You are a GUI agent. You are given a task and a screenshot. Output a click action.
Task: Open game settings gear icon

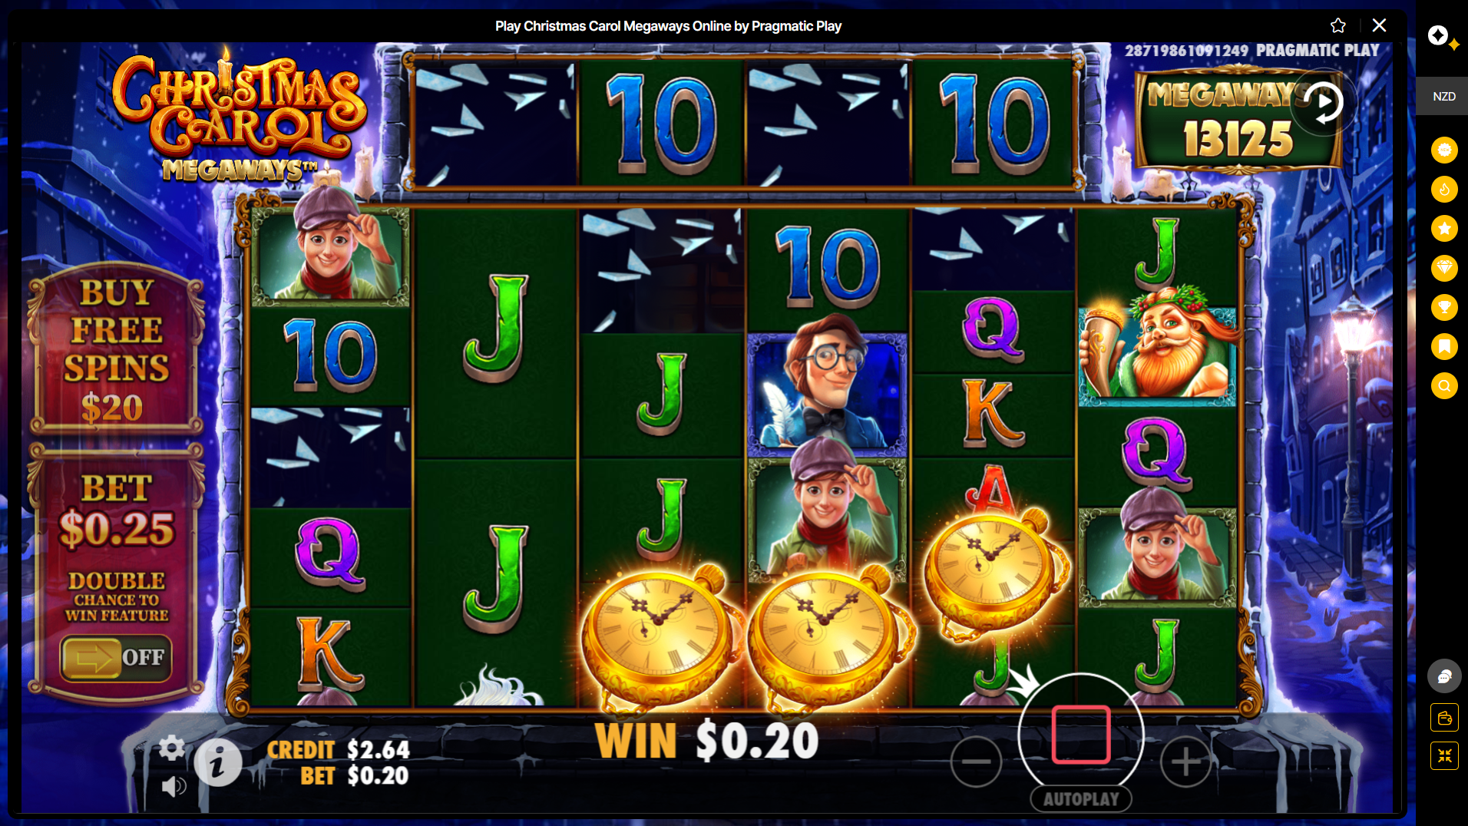coord(172,747)
